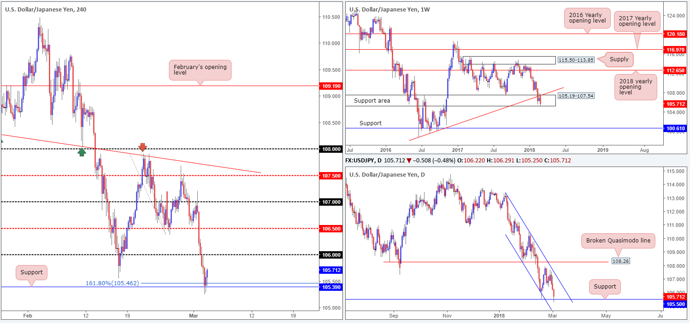Click the 108.26 Quasimodo price label
The height and width of the screenshot is (323, 690).
tap(620, 261)
